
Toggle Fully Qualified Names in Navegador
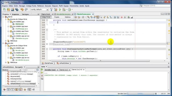click(x=25, y=90)
